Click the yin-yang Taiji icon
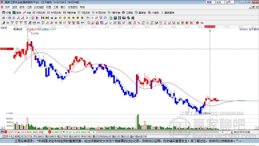This screenshot has width=259, height=146. [x=198, y=23]
